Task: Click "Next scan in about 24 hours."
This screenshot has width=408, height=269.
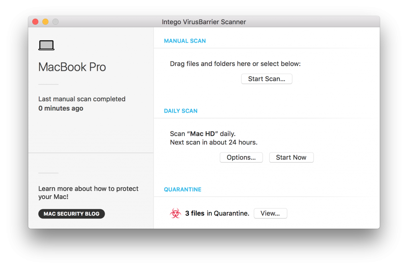Action: [214, 142]
